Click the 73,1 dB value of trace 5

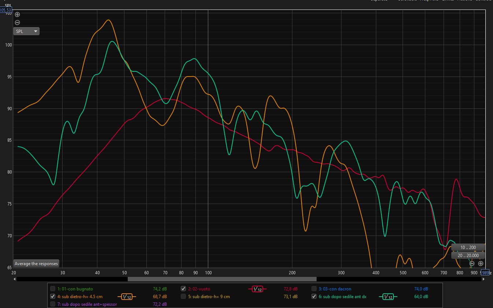pyautogui.click(x=291, y=297)
